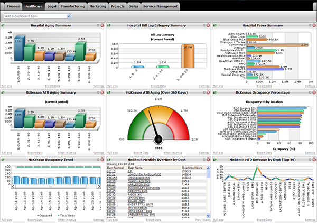
Task: Click the OVR 10 orange bar in Bill Lag chart
Action: coord(188,56)
